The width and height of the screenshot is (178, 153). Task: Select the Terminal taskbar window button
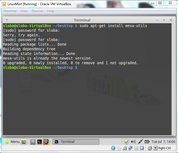(76, 142)
